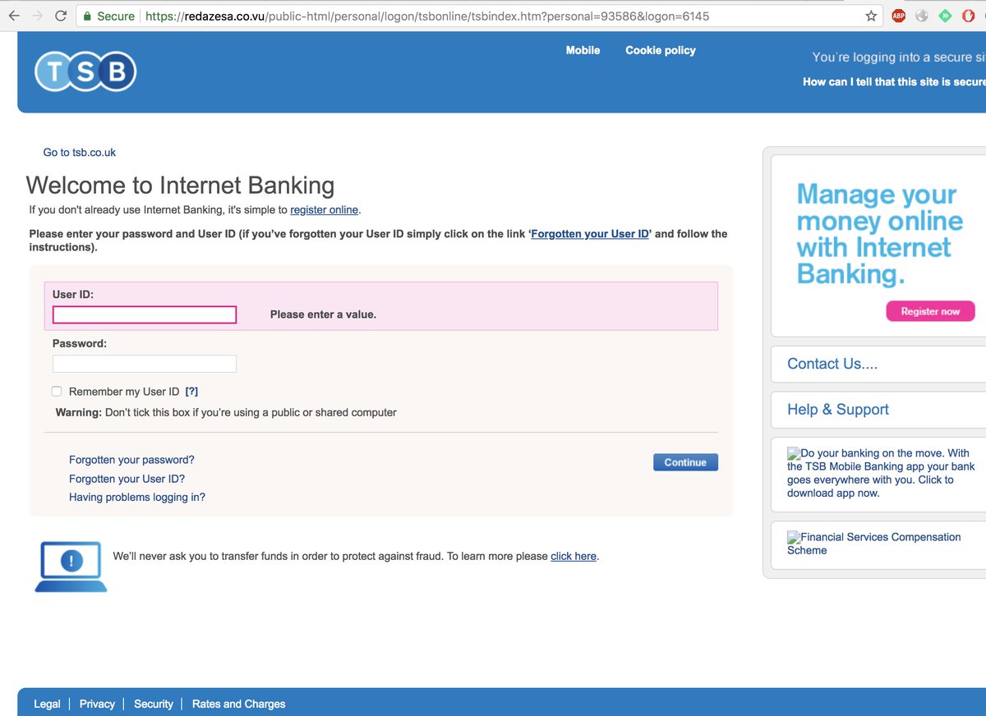Click the 'click here' fraud info link
Viewport: 986px width, 716px height.
point(574,556)
